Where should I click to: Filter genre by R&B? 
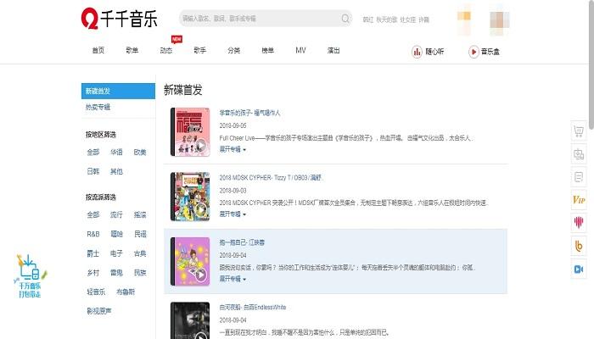(x=93, y=234)
